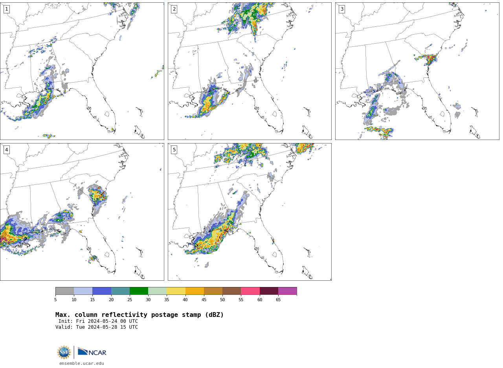Click the Max. column reflectivity title
503x368 pixels.
(x=140, y=315)
